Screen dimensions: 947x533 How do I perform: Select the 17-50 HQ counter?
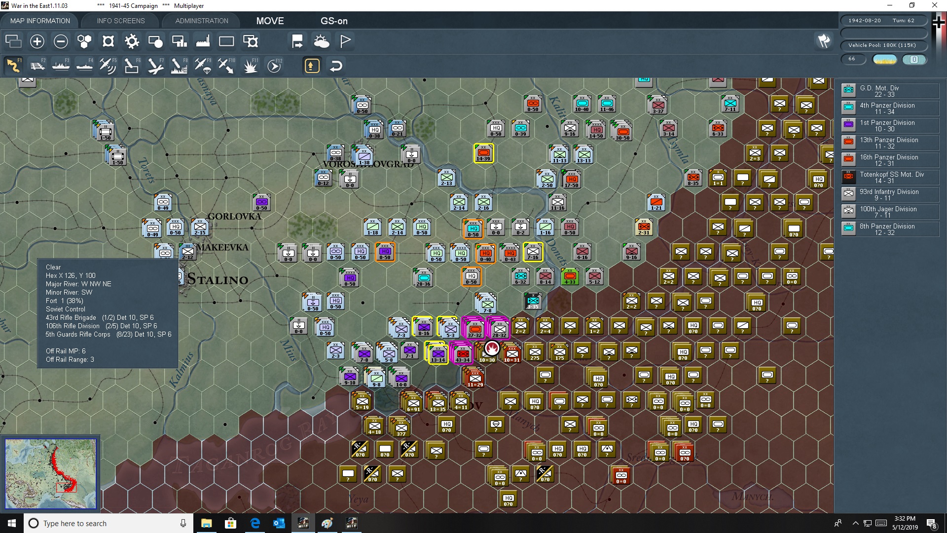click(571, 179)
